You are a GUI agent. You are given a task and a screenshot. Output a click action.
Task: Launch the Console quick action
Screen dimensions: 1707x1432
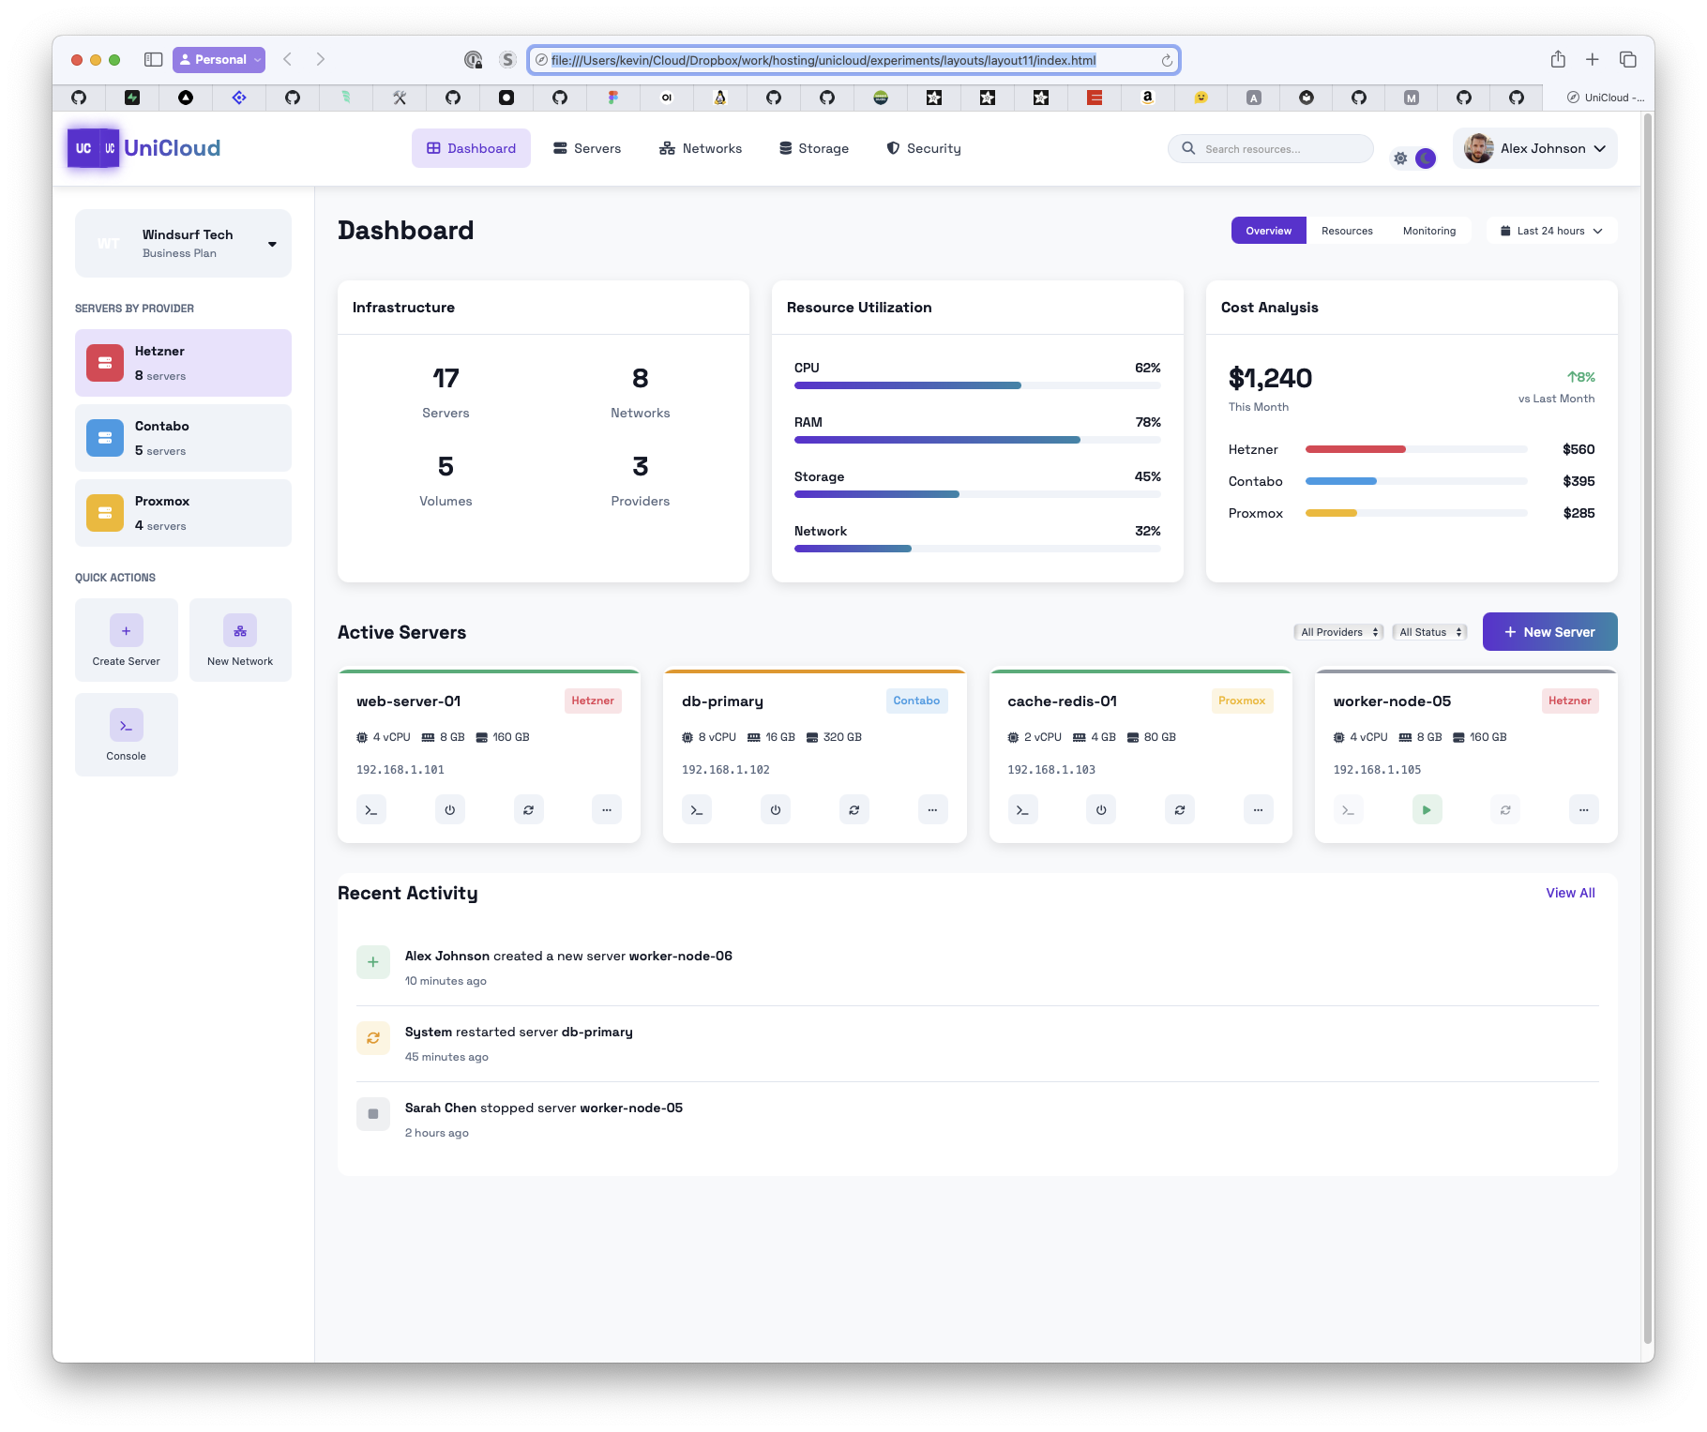127,735
